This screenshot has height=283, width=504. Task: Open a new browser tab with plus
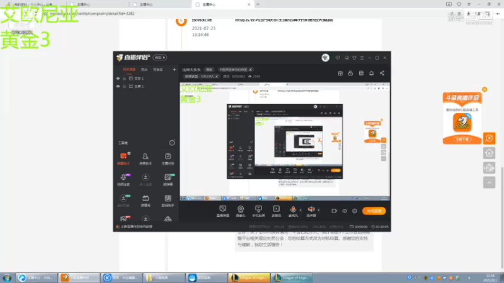pos(258,4)
